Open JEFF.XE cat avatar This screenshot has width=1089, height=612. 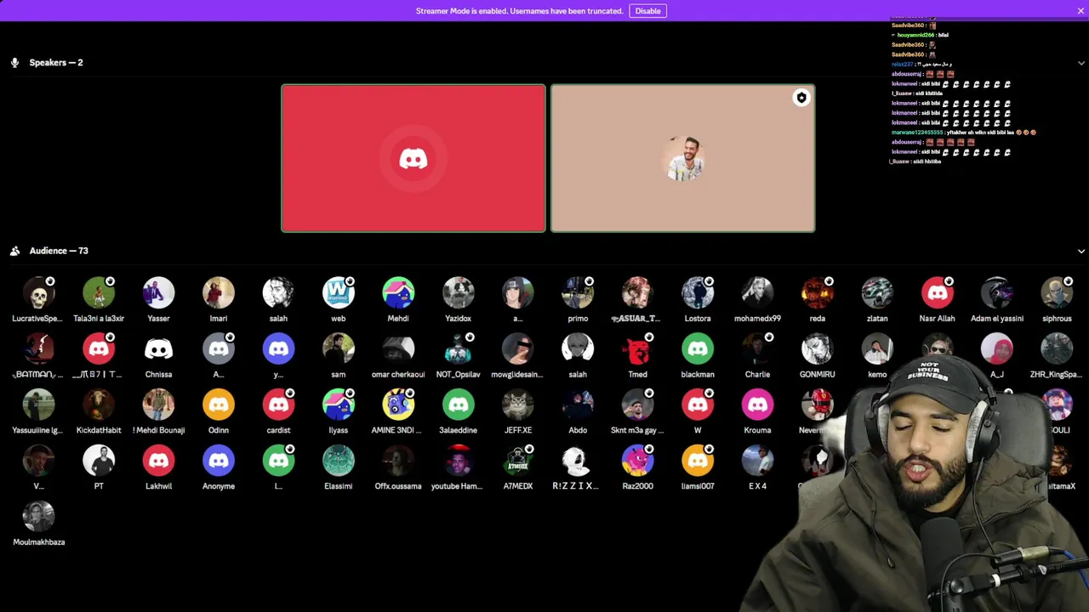[x=518, y=405]
